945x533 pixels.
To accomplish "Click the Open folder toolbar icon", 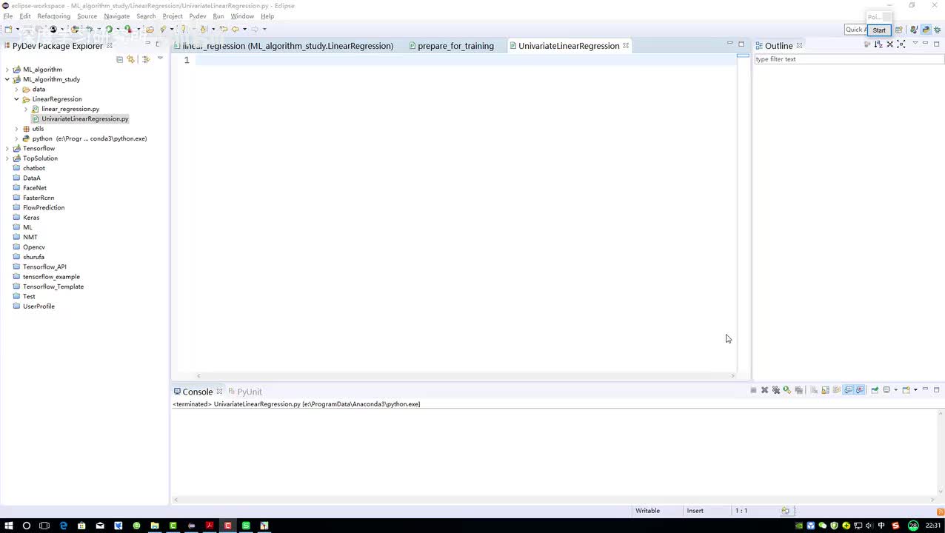I will coord(150,30).
